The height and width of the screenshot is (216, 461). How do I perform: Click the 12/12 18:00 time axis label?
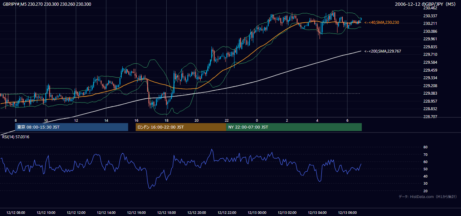[x=166, y=213]
